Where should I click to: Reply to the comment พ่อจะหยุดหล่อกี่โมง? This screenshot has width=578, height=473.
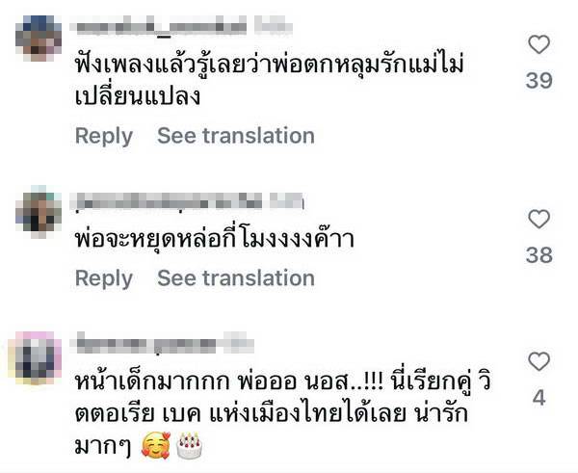(104, 278)
